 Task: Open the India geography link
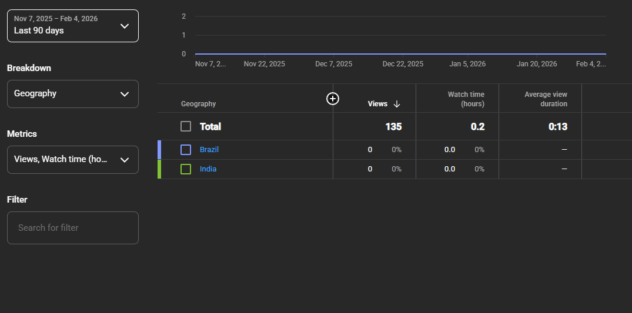(x=208, y=169)
